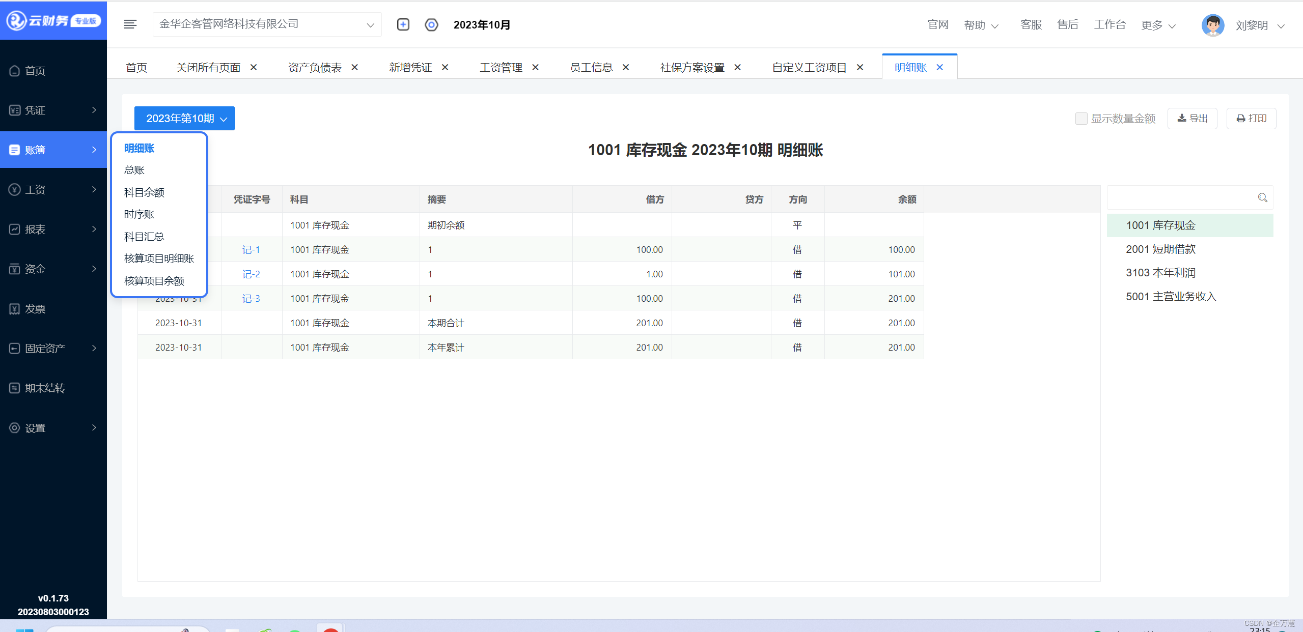Click the target/locate icon next to date

pyautogui.click(x=431, y=24)
